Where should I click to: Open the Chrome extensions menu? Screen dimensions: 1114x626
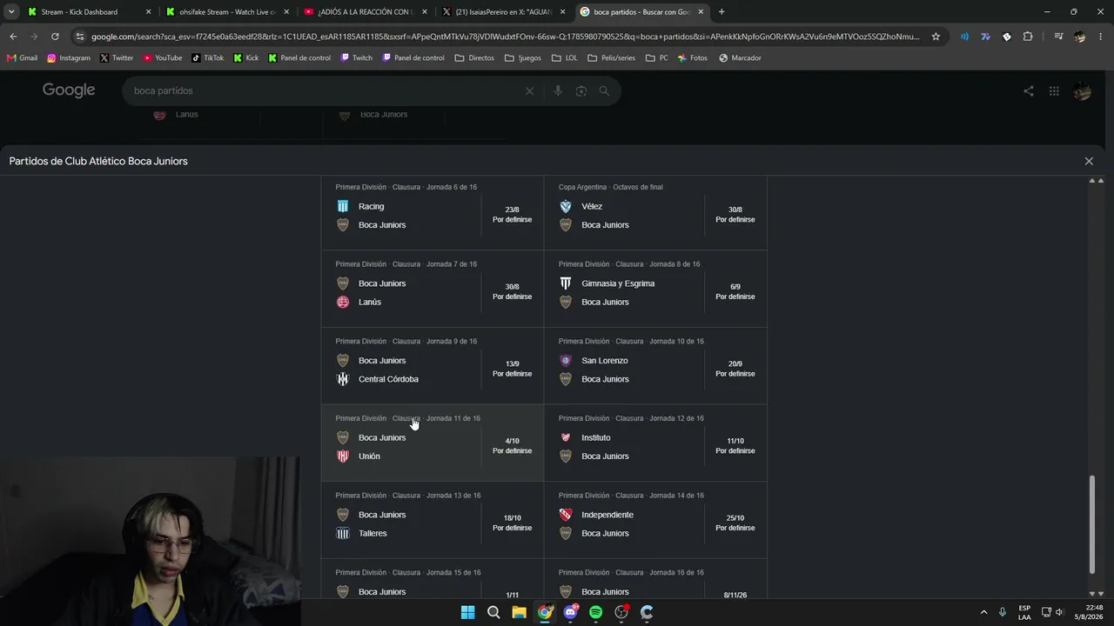1028,37
